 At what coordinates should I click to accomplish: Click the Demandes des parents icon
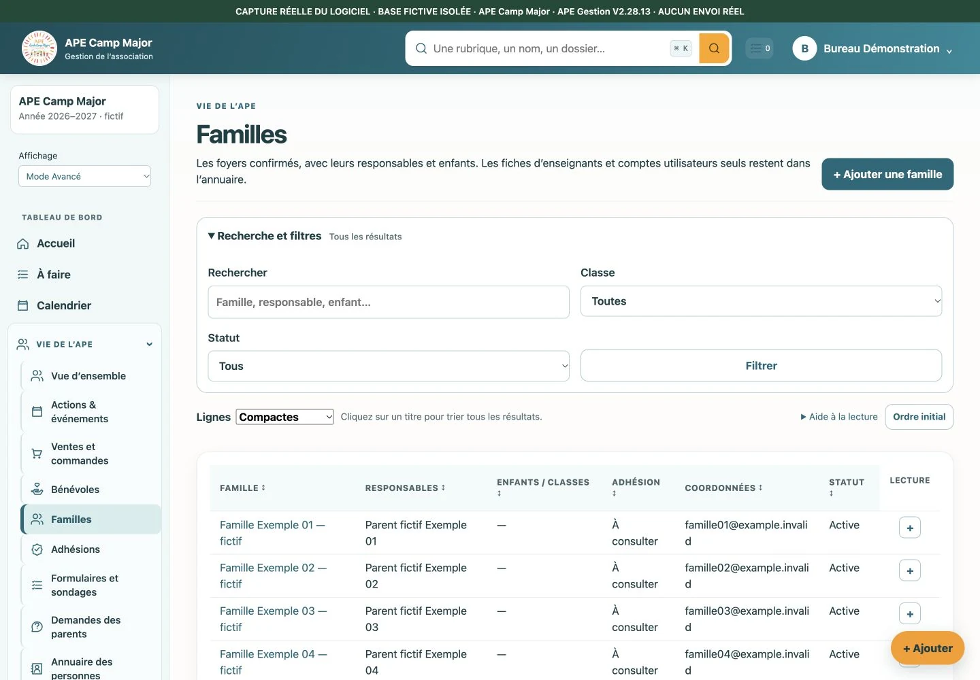point(37,627)
